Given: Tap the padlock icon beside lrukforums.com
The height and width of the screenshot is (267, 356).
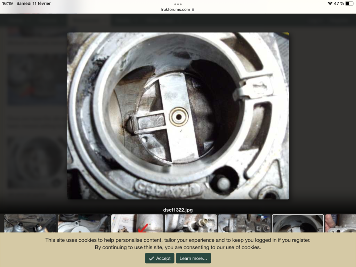Looking at the screenshot, I should 193,9.
